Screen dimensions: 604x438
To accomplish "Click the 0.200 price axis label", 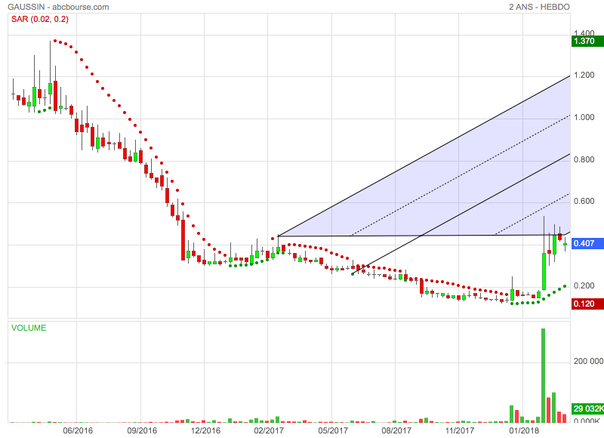I will (584, 286).
